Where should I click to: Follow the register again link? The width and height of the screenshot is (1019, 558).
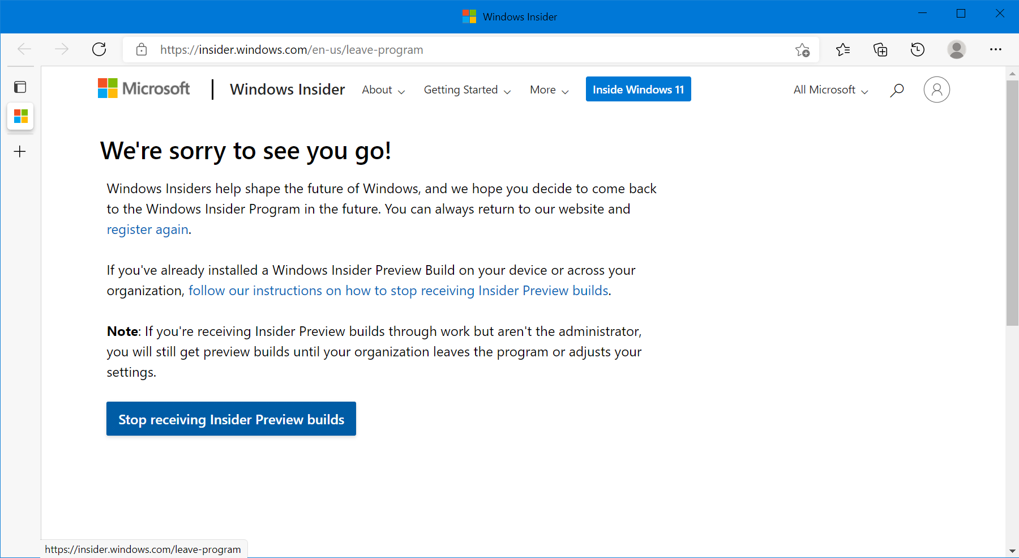148,229
